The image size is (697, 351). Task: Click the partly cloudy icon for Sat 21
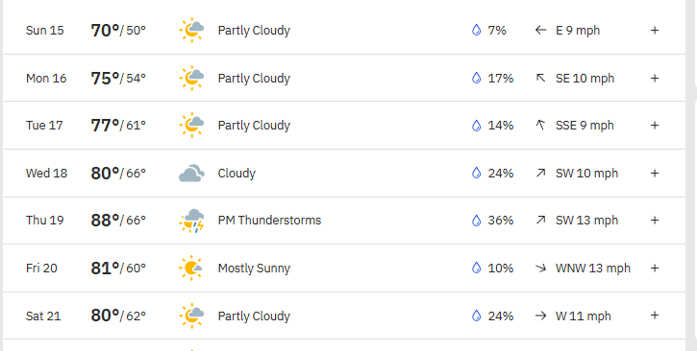pos(191,316)
